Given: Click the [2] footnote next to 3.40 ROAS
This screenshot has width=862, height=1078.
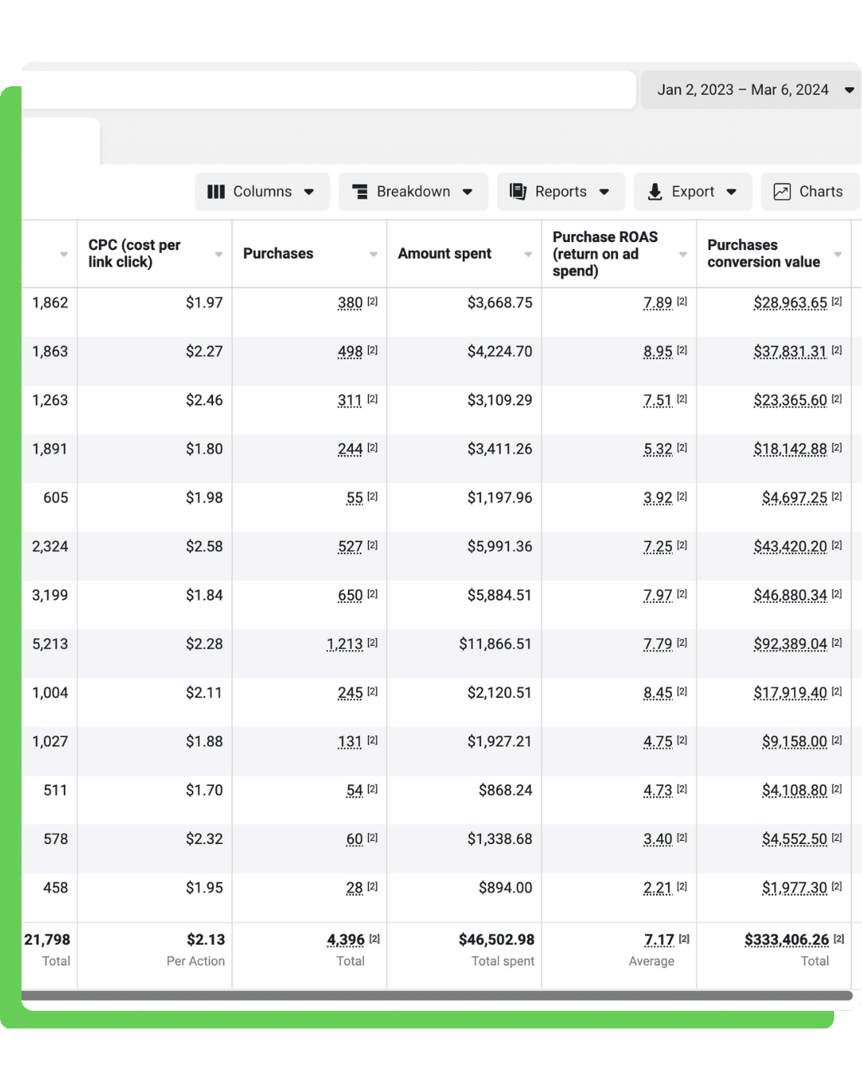Looking at the screenshot, I should point(682,837).
